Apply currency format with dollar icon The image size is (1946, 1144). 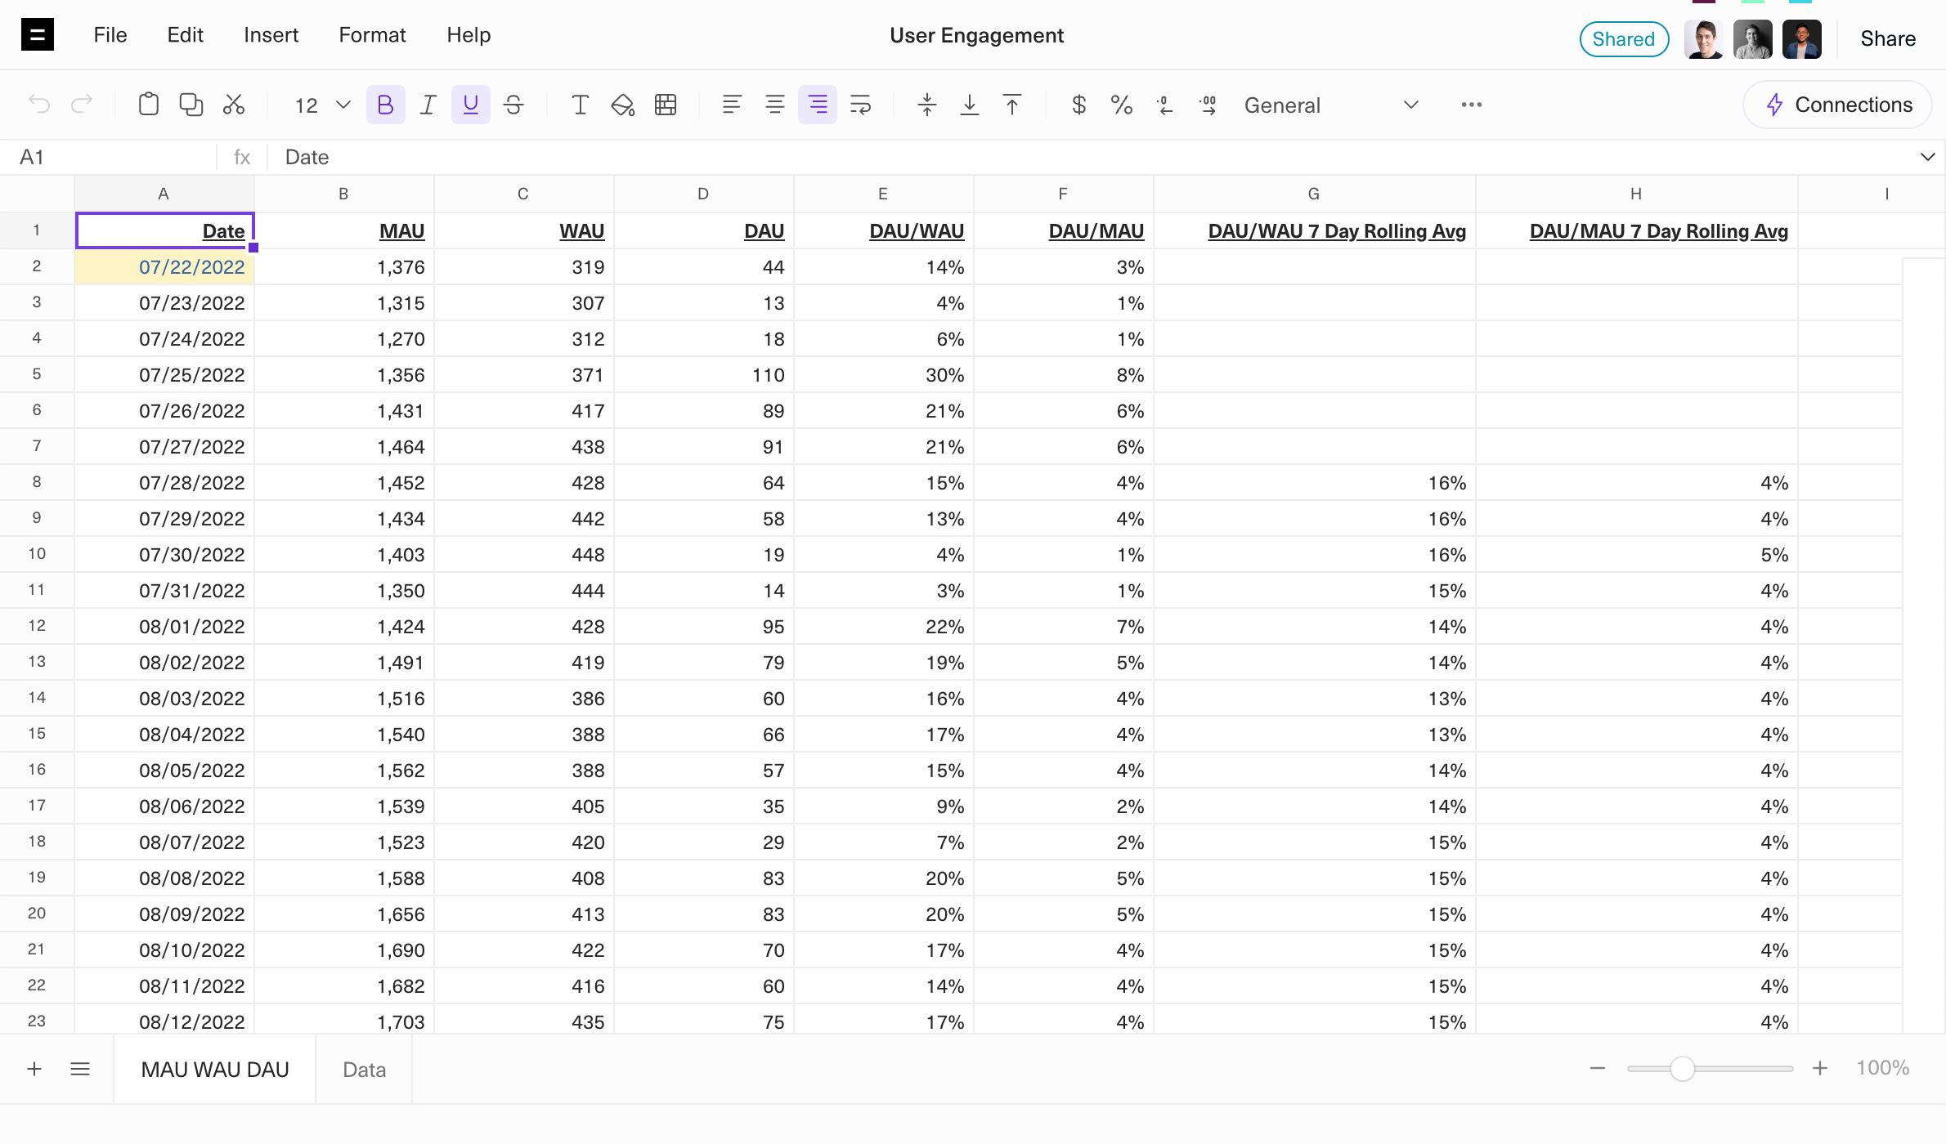click(x=1079, y=105)
